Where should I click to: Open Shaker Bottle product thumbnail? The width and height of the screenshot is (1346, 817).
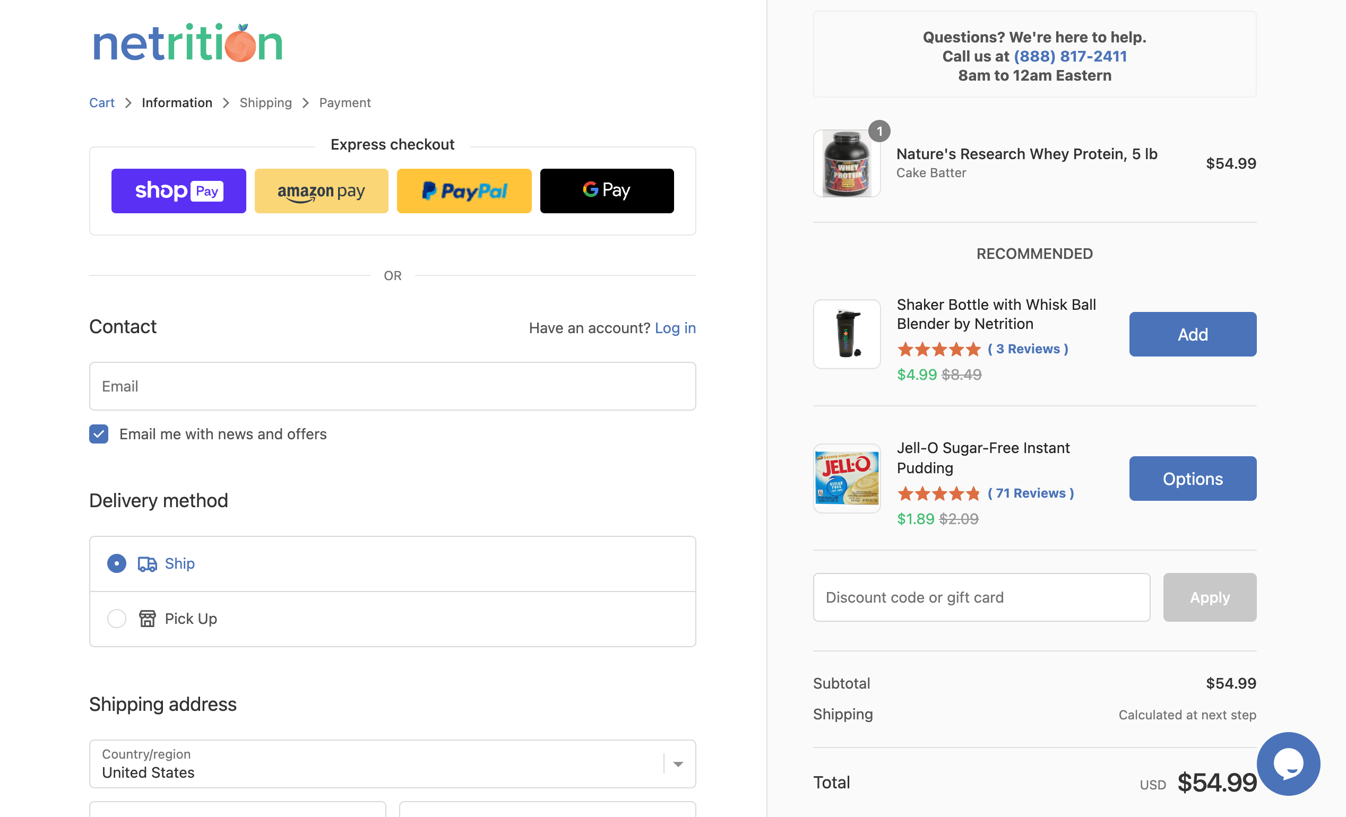tap(847, 334)
